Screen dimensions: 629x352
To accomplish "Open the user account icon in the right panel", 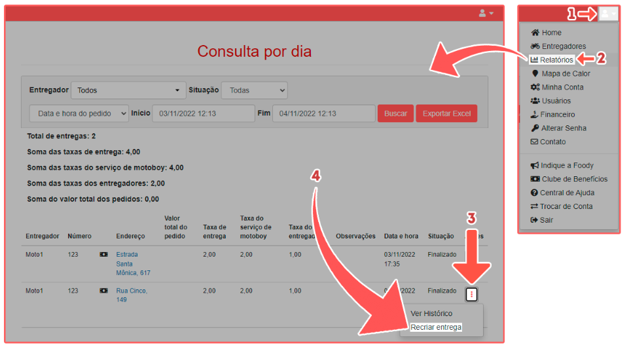I will 608,14.
